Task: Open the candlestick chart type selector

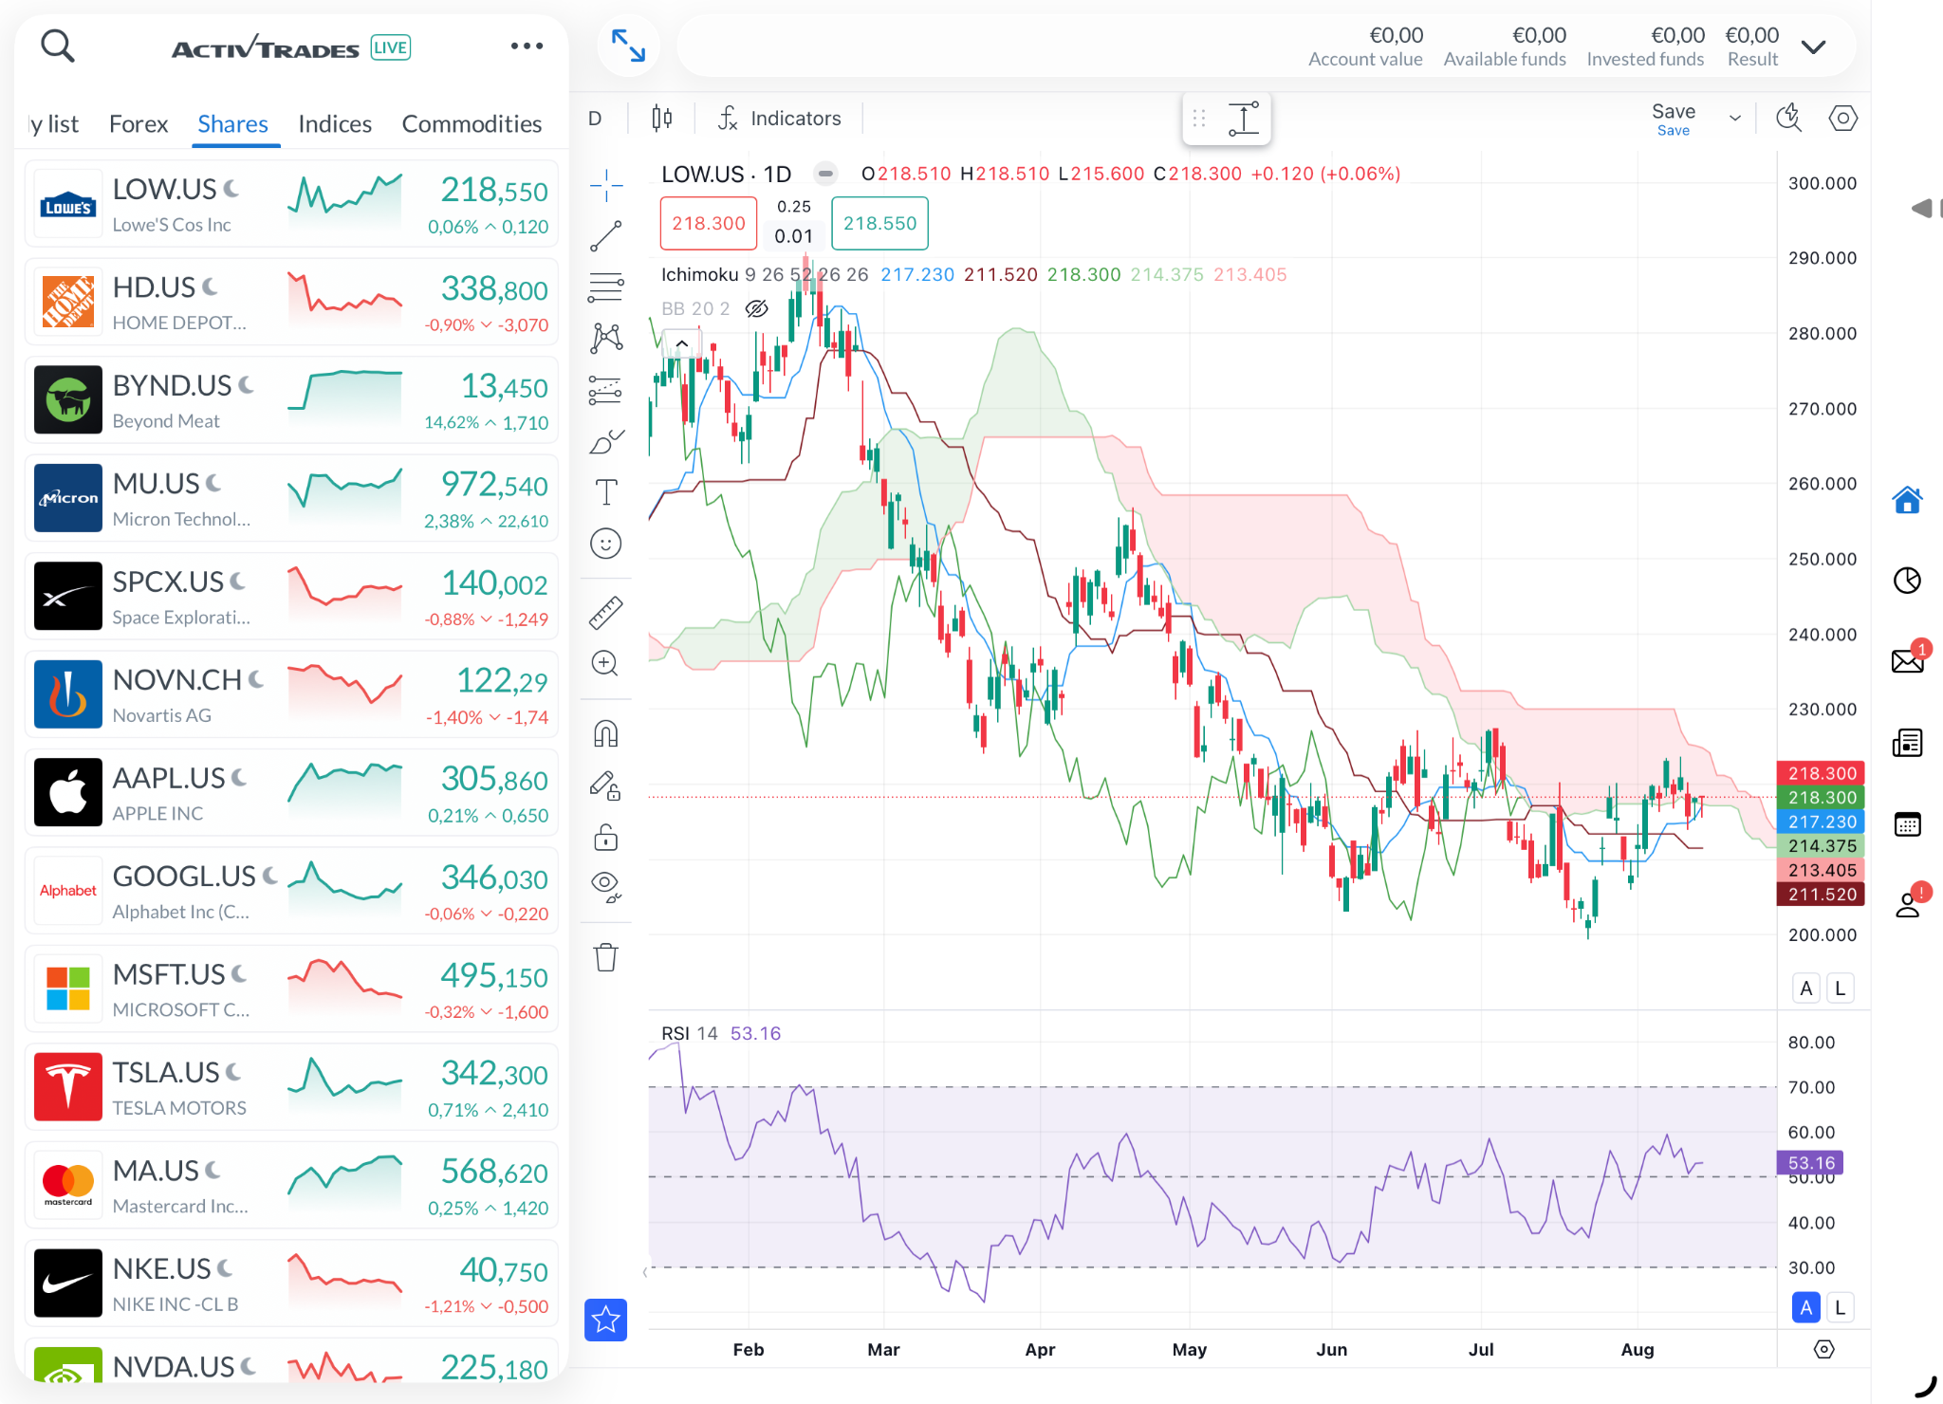Action: pyautogui.click(x=662, y=119)
